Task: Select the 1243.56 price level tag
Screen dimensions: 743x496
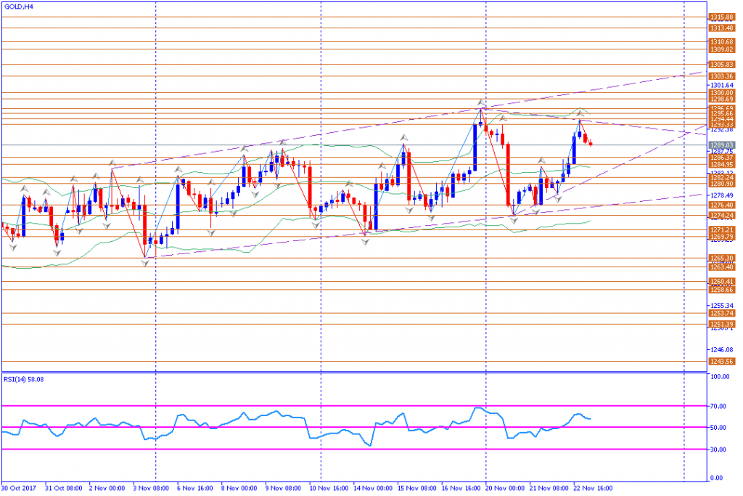Action: pos(722,362)
